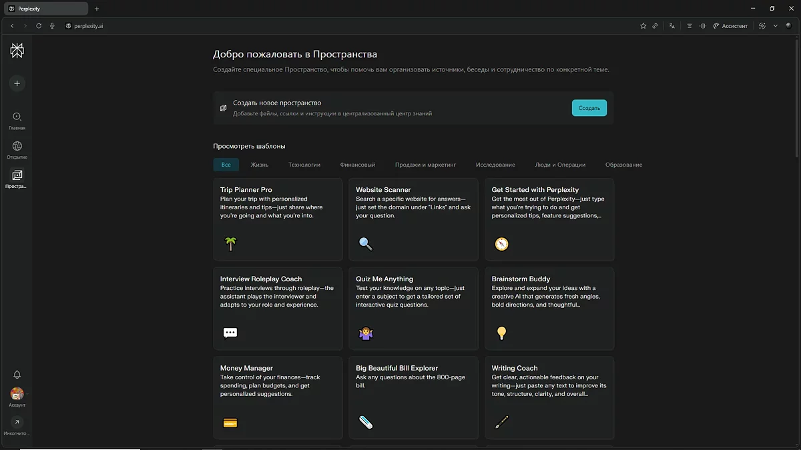Click the microphone icon in the toolbar
This screenshot has height=450, width=801.
(x=52, y=26)
